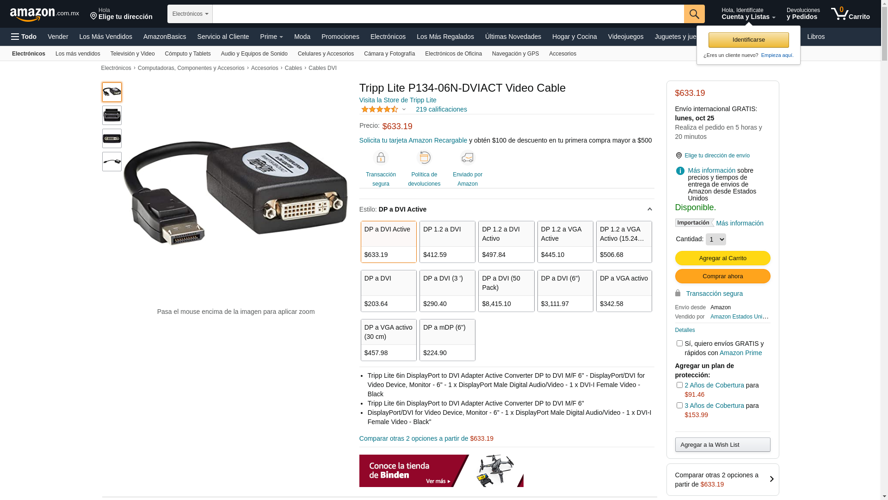
Task: Open the Electrónicos search category dropdown
Action: tap(190, 14)
